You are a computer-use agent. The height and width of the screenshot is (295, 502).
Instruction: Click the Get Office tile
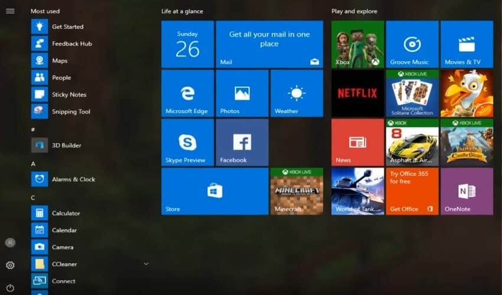[x=412, y=191]
